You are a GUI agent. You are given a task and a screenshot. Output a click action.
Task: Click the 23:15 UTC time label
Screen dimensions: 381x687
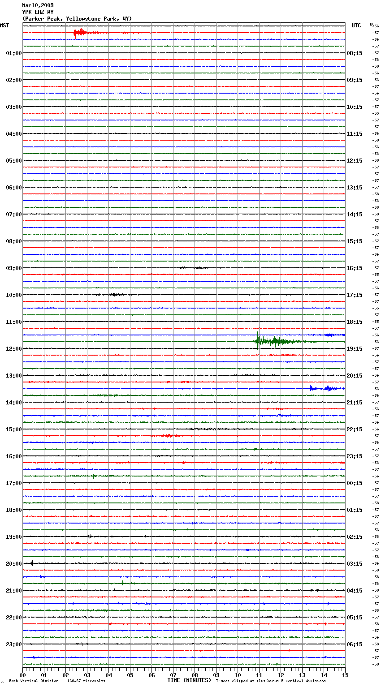(x=355, y=456)
